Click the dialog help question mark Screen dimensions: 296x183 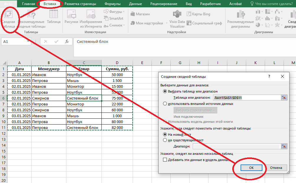coord(269,76)
